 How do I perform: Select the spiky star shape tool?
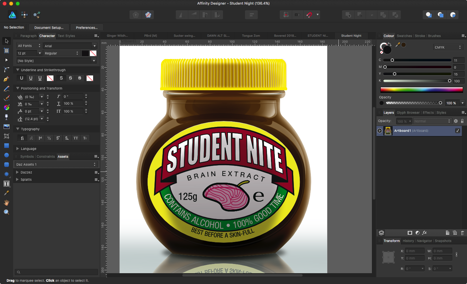[7, 174]
